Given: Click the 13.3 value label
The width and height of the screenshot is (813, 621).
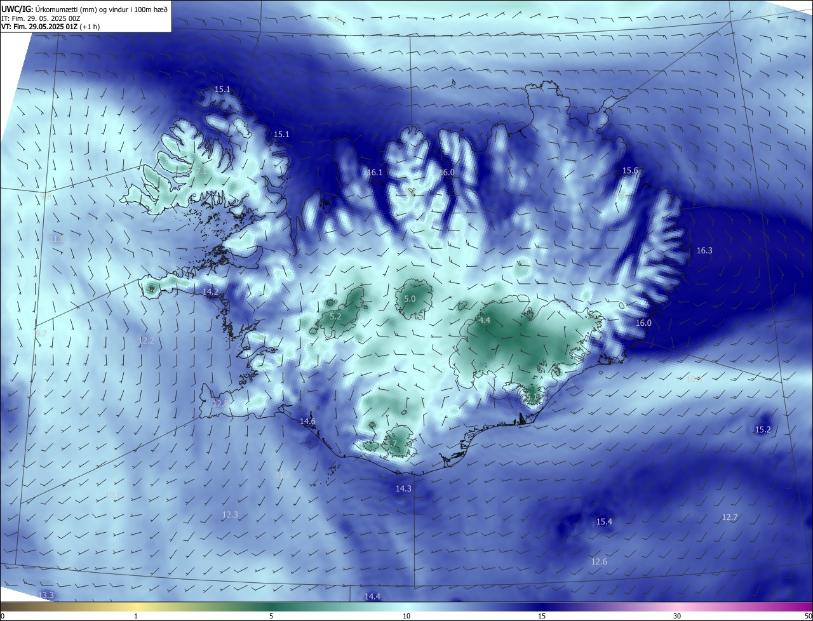Looking at the screenshot, I should click(x=46, y=596).
